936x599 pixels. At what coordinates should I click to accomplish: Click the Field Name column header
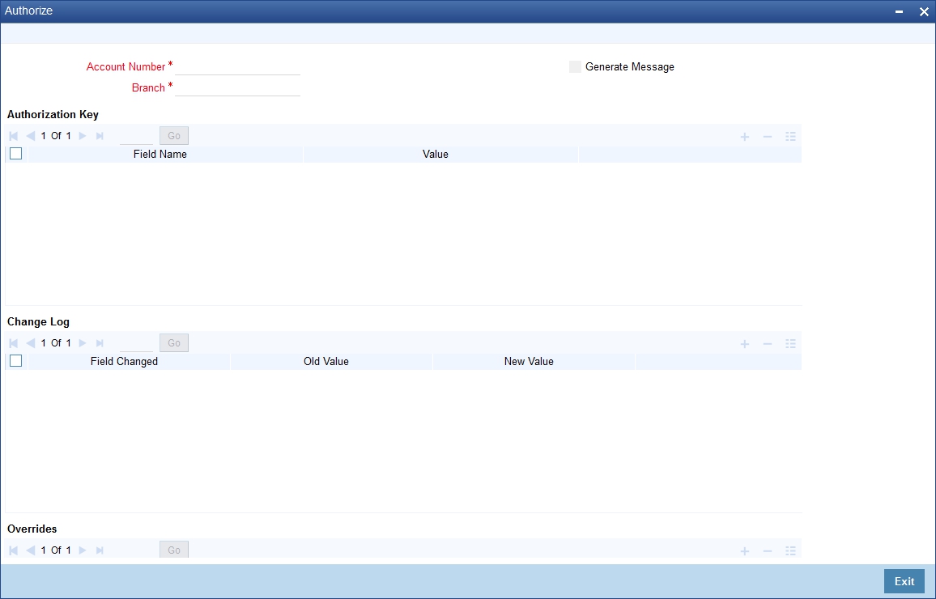coord(160,154)
